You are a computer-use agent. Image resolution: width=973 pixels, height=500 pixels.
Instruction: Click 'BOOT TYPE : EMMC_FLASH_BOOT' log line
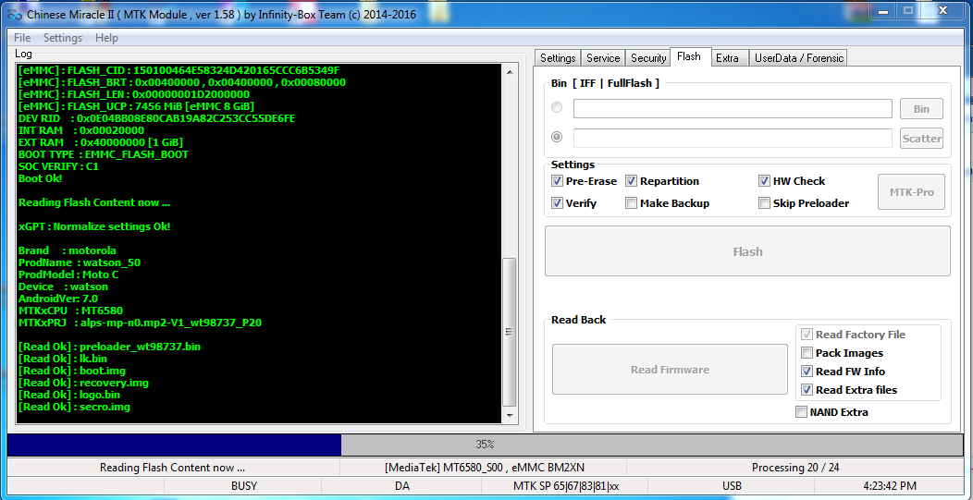coord(104,154)
